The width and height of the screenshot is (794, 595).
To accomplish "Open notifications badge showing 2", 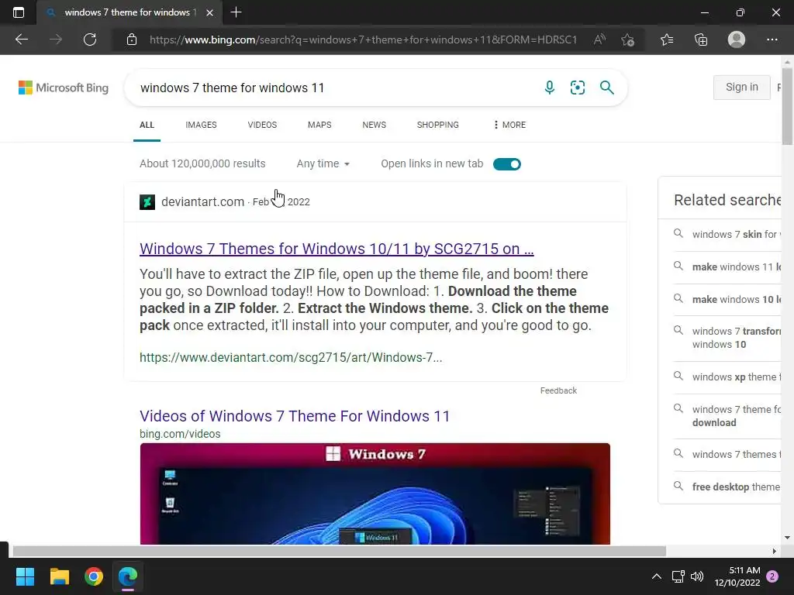I will [772, 576].
